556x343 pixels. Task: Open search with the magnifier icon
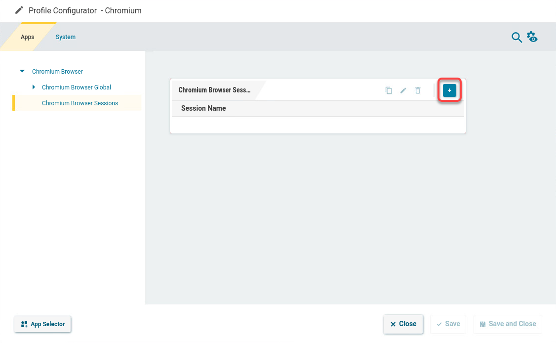click(x=516, y=38)
